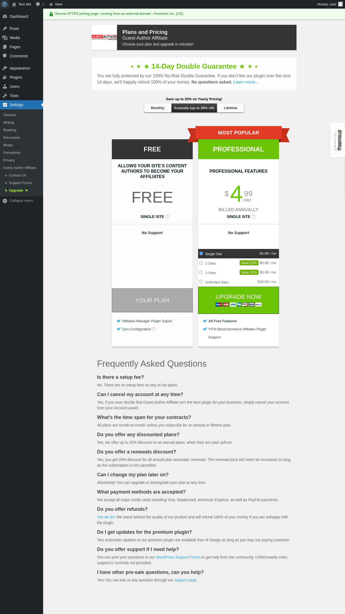This screenshot has height=614, width=345.
Task: Switch to Monthly billing tab
Action: tap(158, 108)
